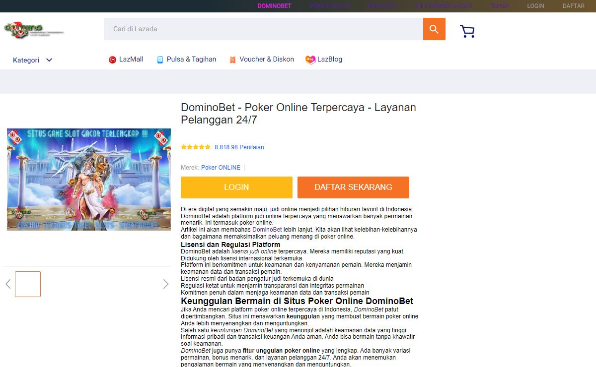596x367 pixels.
Task: Open the 8.818.98 Penilaian ratings link
Action: pyautogui.click(x=239, y=147)
